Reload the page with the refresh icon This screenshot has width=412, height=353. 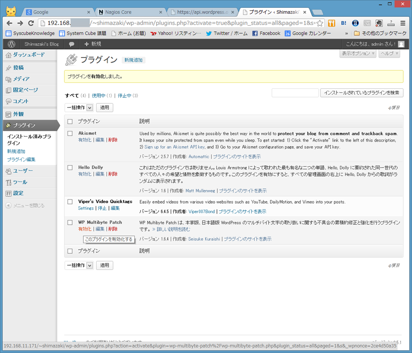point(31,23)
